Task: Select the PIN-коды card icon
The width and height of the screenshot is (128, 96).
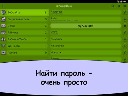Action: tap(3, 32)
